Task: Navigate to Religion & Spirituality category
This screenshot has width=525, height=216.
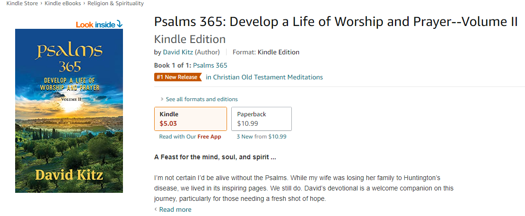Action: click(x=116, y=3)
